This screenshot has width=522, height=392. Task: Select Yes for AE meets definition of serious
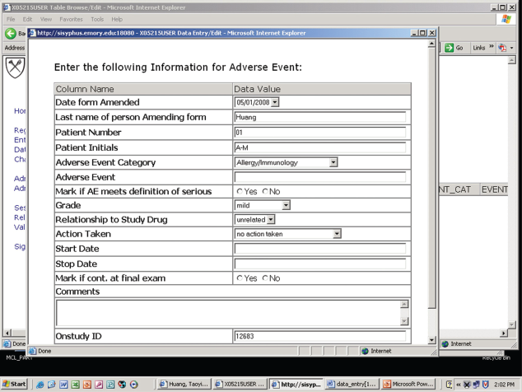click(x=240, y=192)
